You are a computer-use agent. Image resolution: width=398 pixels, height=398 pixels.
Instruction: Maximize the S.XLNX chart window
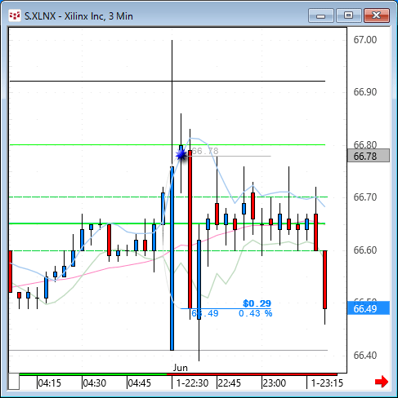[x=349, y=15]
